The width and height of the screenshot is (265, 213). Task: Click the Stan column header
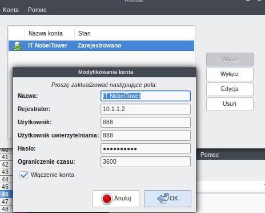pyautogui.click(x=85, y=33)
